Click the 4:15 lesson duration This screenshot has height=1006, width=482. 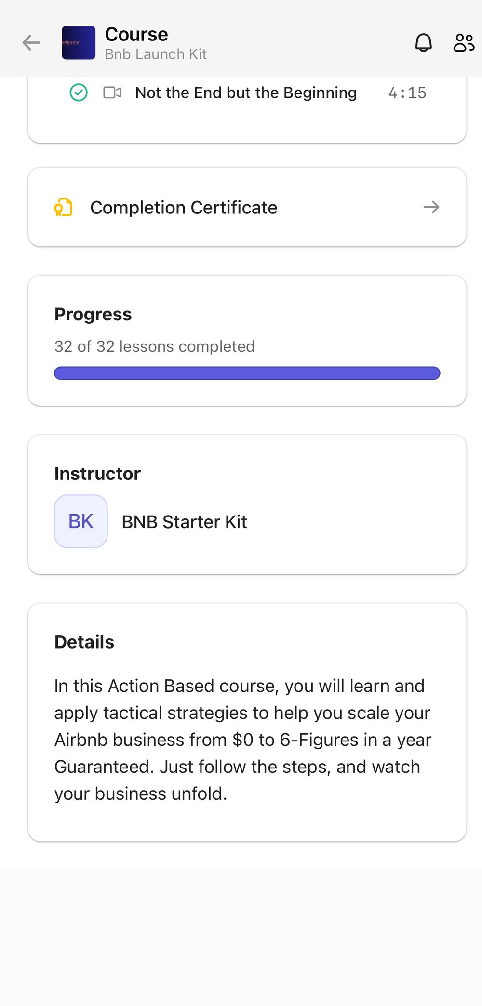(x=407, y=93)
